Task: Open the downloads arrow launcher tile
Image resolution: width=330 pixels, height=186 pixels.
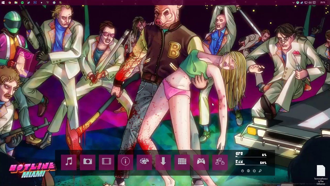Action: [163, 162]
